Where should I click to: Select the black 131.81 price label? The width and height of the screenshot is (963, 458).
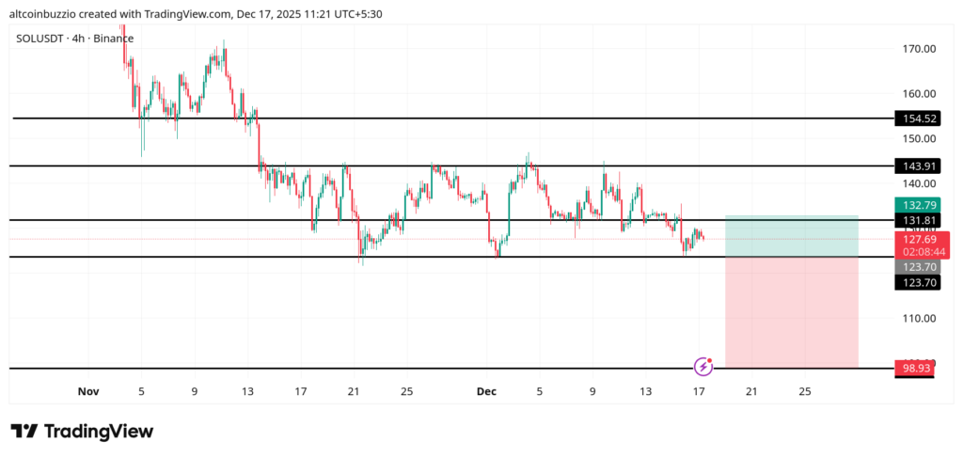pyautogui.click(x=916, y=220)
